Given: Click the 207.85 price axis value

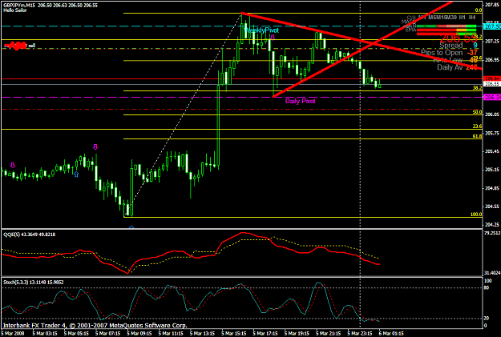Looking at the screenshot, I should (491, 5).
